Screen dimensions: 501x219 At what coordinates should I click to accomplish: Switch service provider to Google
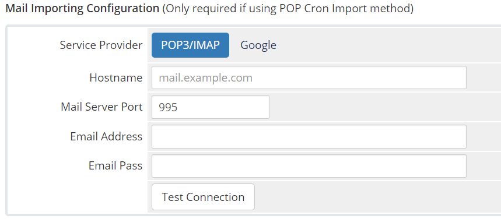[258, 45]
